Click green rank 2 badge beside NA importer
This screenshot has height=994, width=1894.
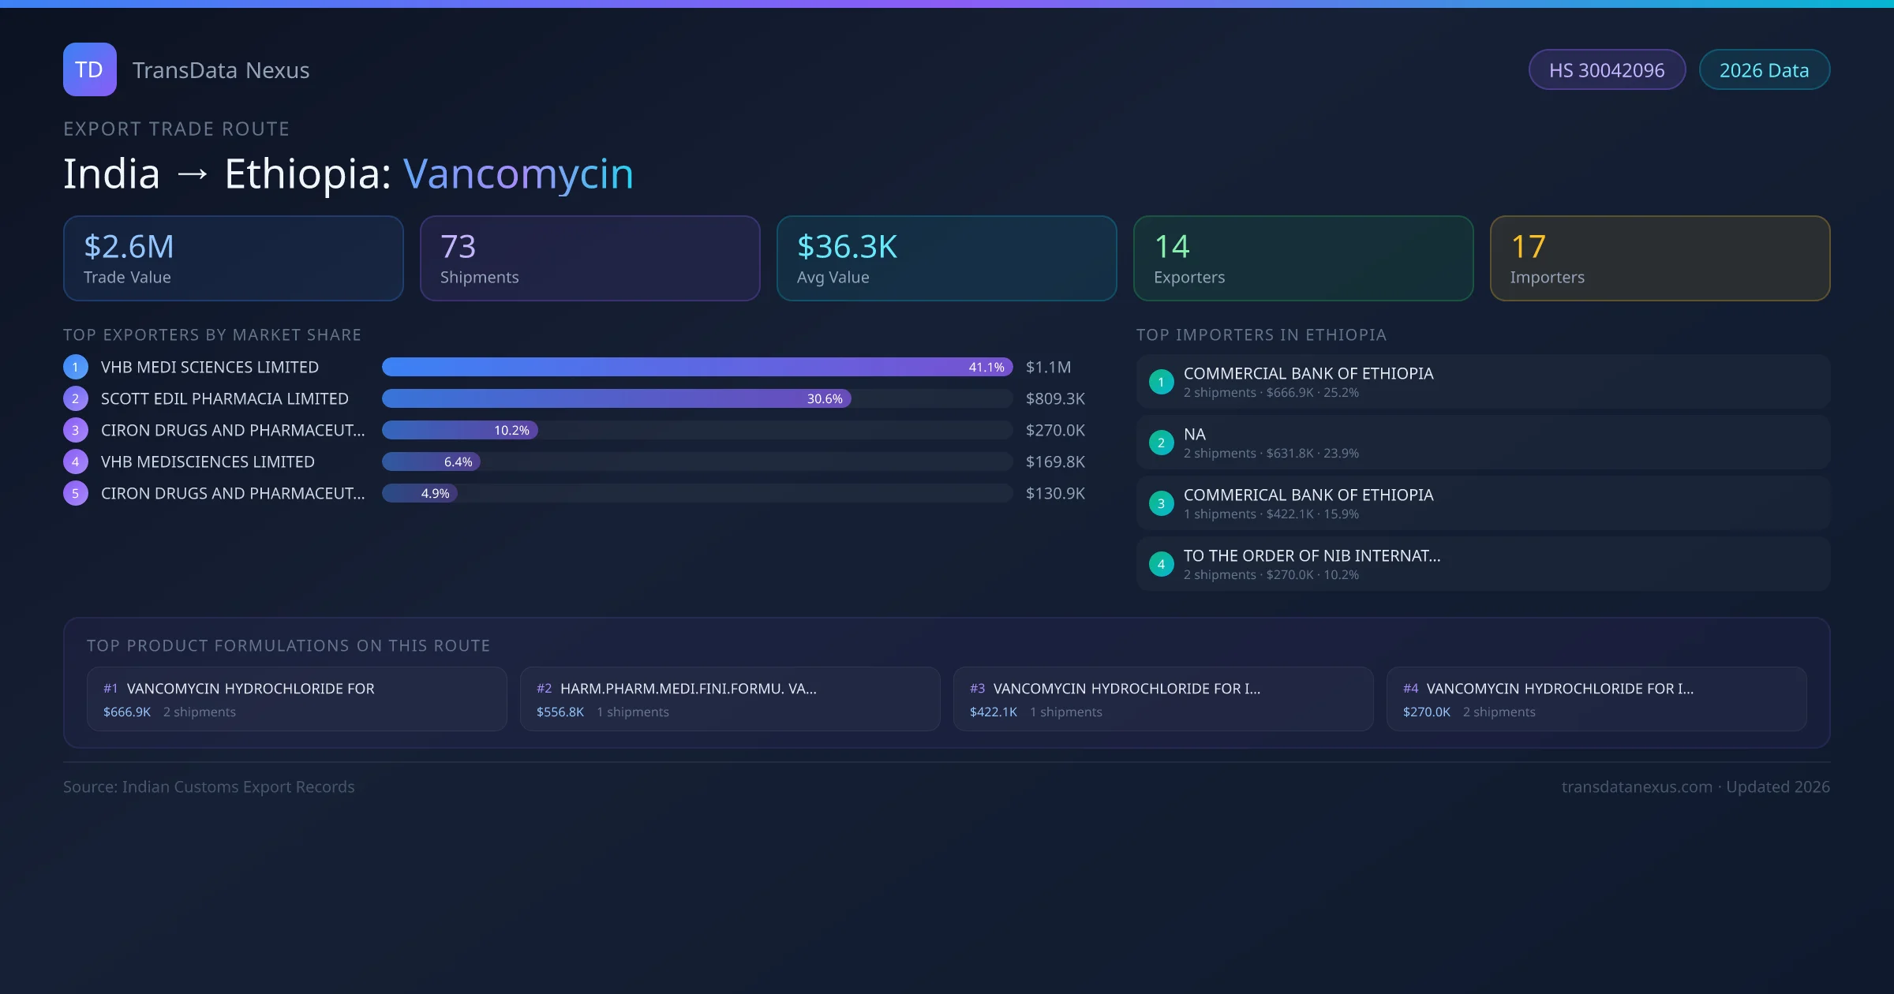click(1161, 443)
